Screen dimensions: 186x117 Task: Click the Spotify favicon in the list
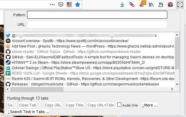pos(8,41)
